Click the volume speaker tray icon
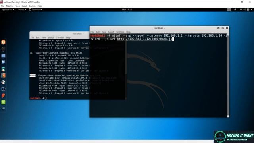Image resolution: width=254 pixels, height=143 pixels. point(244,10)
